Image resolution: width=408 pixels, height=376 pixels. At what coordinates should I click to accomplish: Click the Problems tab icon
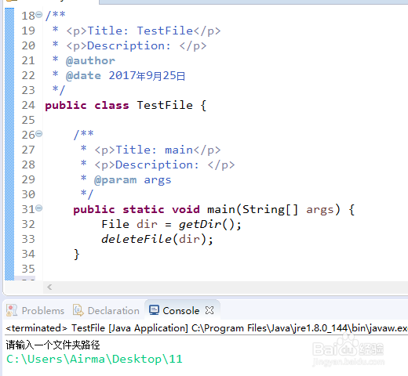coord(12,310)
